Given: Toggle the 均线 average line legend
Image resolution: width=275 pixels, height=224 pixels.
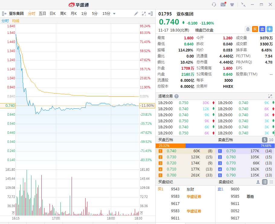Looking at the screenshot, I should (x=16, y=21).
